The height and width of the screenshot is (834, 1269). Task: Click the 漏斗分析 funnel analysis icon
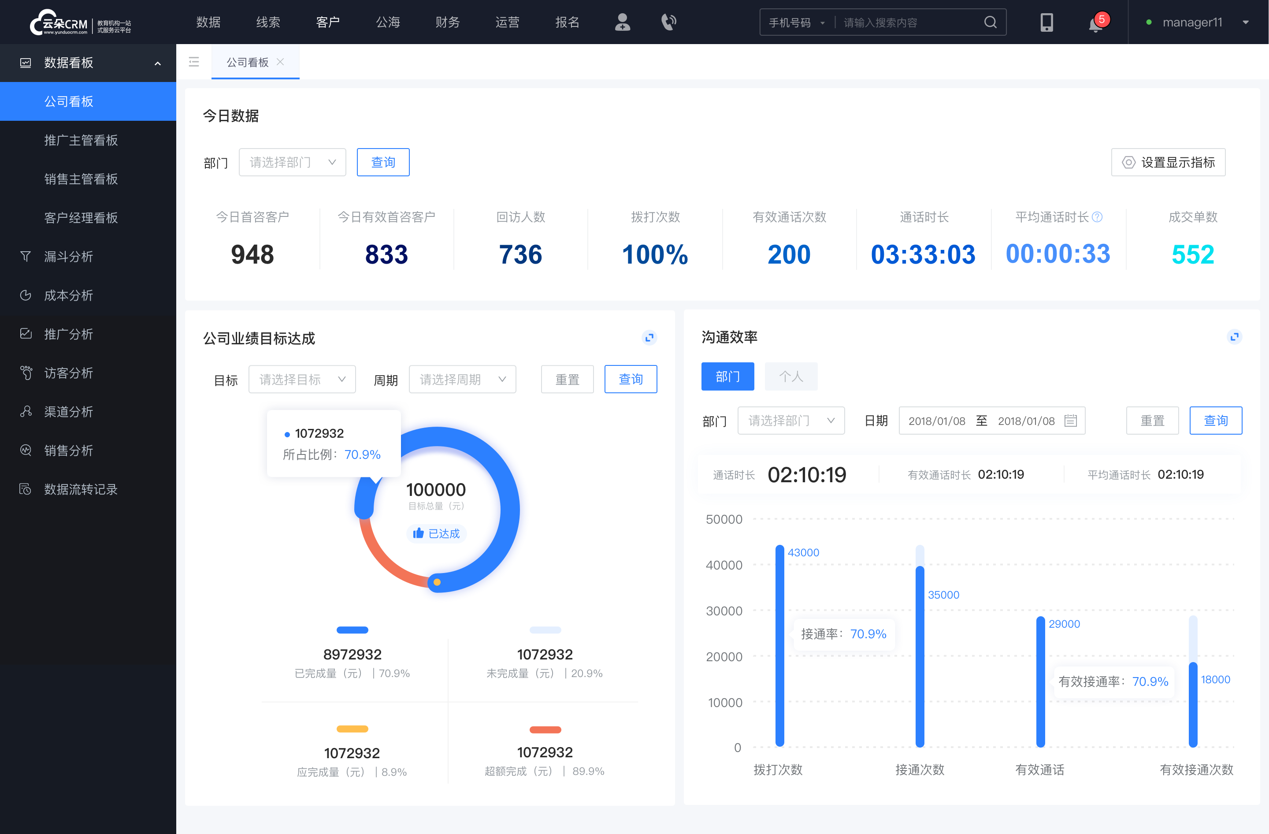tap(25, 255)
